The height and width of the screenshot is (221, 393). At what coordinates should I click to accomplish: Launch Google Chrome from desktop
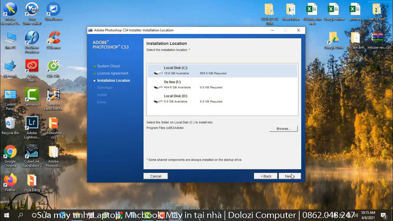(x=10, y=152)
